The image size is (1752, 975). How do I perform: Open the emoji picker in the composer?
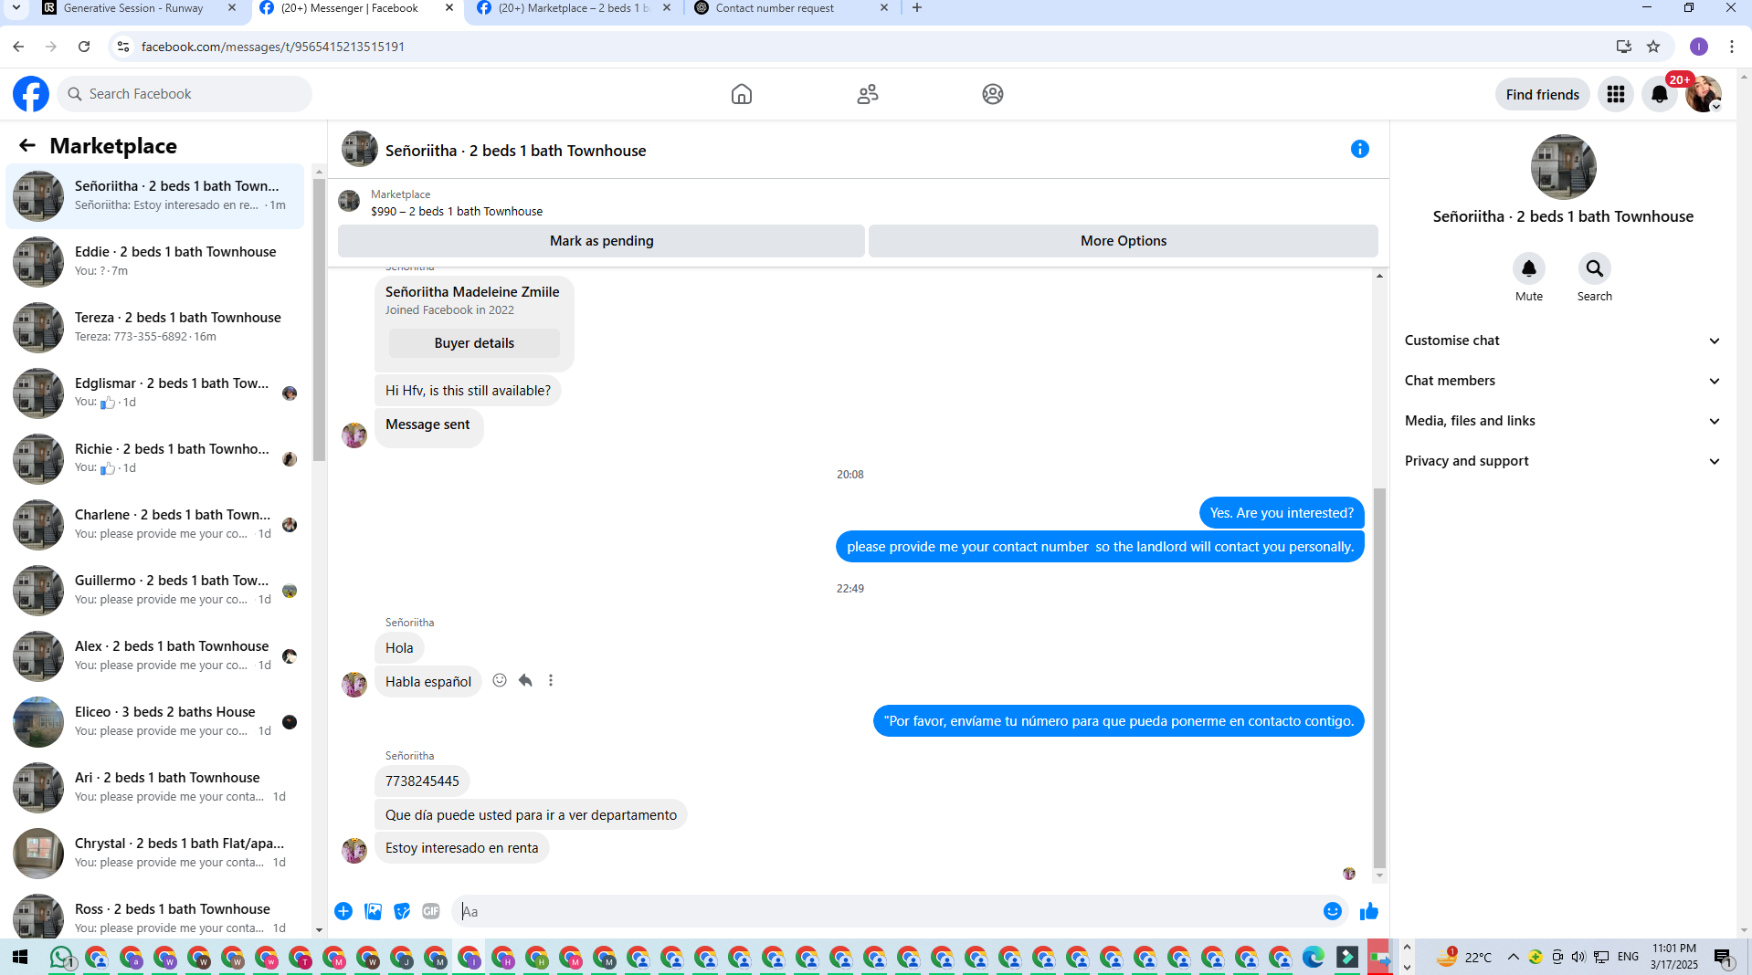[x=1333, y=911]
